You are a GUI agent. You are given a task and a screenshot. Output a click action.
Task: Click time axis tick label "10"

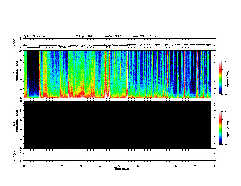(214, 166)
